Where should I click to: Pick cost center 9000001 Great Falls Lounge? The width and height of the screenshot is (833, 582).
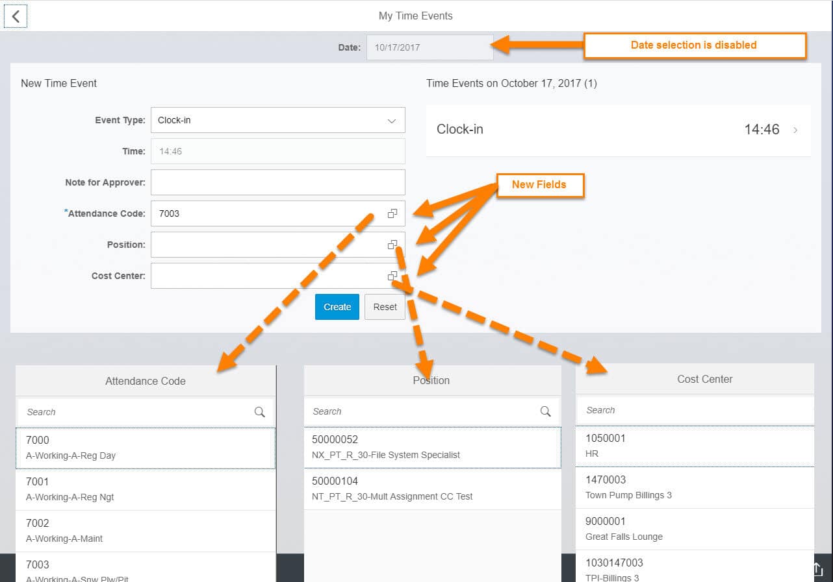[694, 529]
